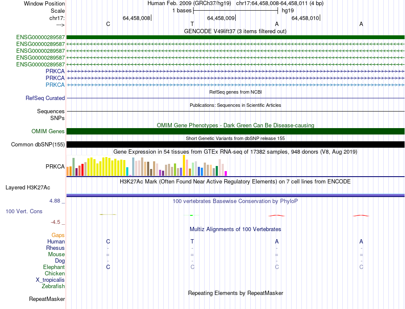This screenshot has height=309, width=405.
Task: Click the Gaps row label
Action: (x=58, y=235)
